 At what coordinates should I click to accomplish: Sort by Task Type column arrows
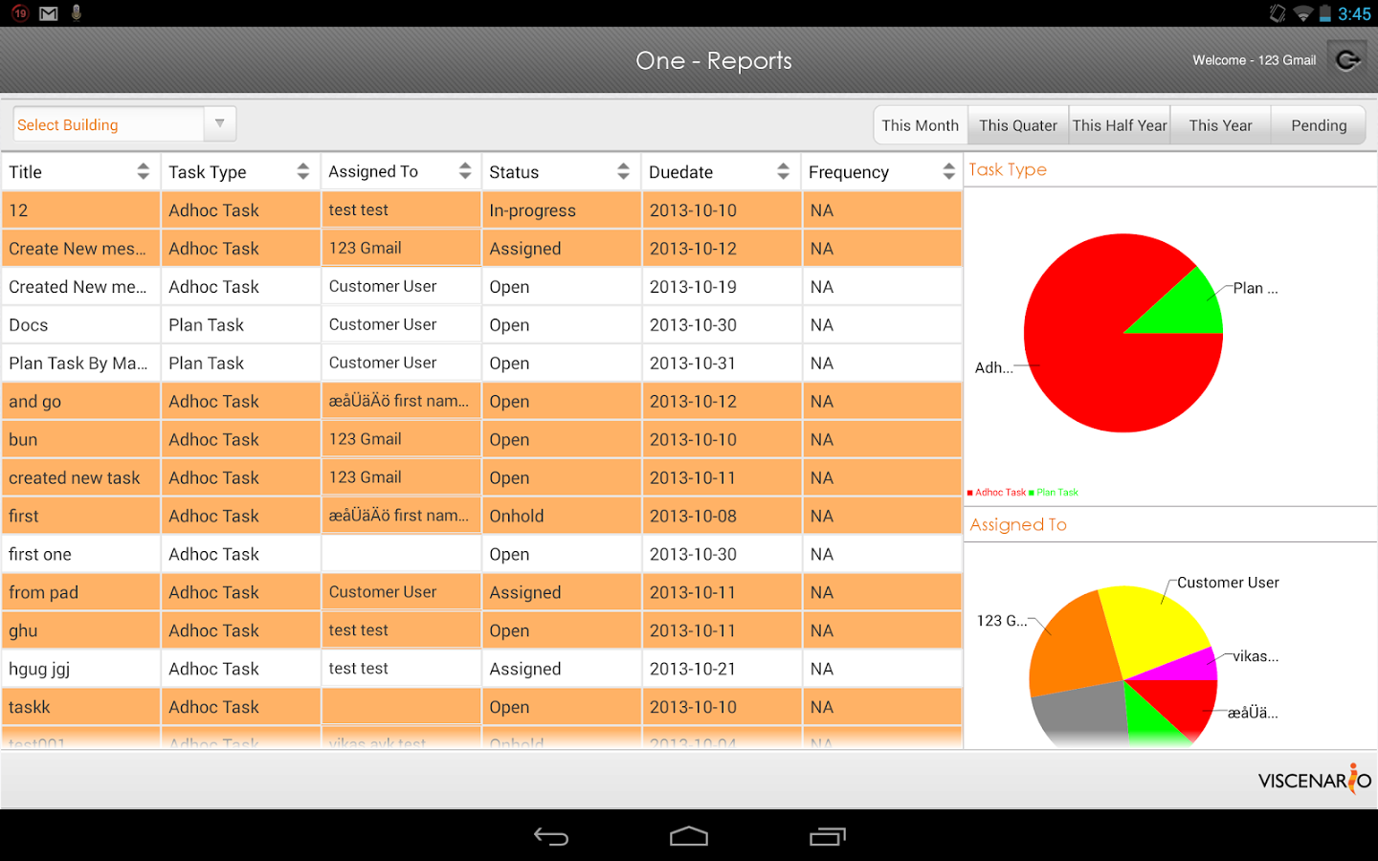tap(303, 172)
